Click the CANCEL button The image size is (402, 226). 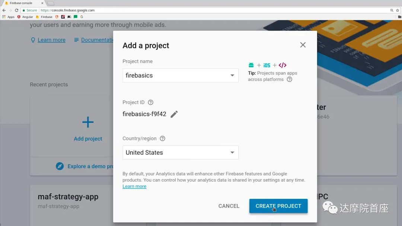click(x=229, y=206)
